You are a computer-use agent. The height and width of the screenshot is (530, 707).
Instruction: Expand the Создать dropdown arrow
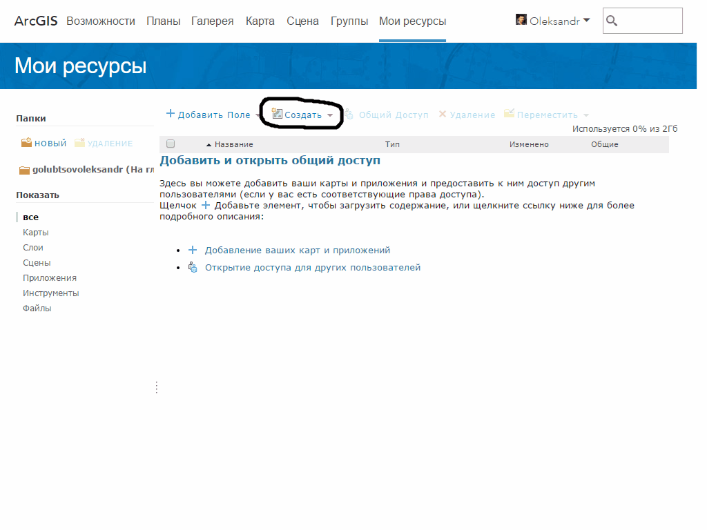[x=330, y=116]
